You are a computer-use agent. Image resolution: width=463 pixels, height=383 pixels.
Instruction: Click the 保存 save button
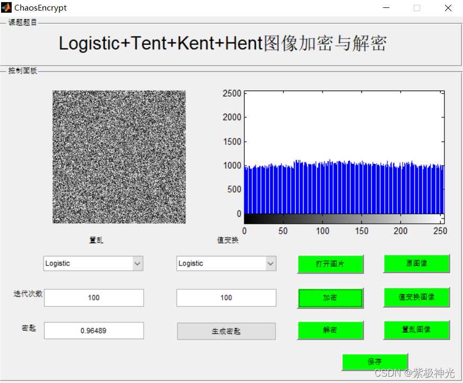[x=375, y=362]
